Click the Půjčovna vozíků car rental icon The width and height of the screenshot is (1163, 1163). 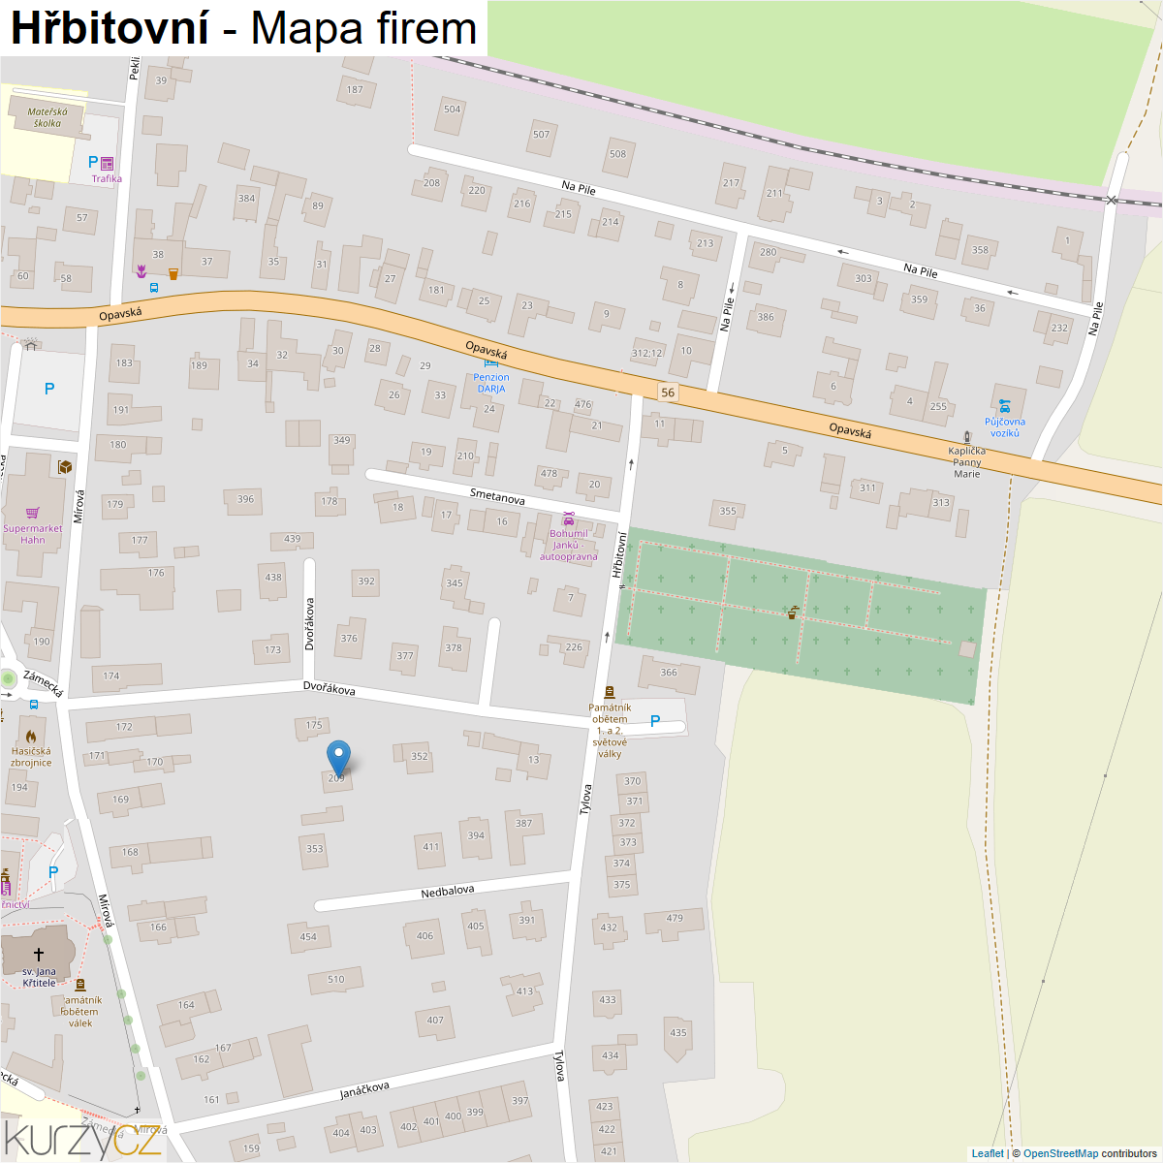click(1005, 407)
